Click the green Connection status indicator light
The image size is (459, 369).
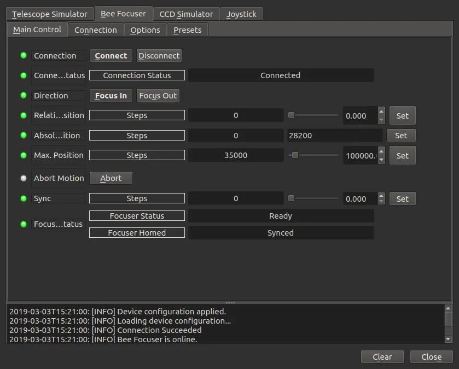coord(24,55)
